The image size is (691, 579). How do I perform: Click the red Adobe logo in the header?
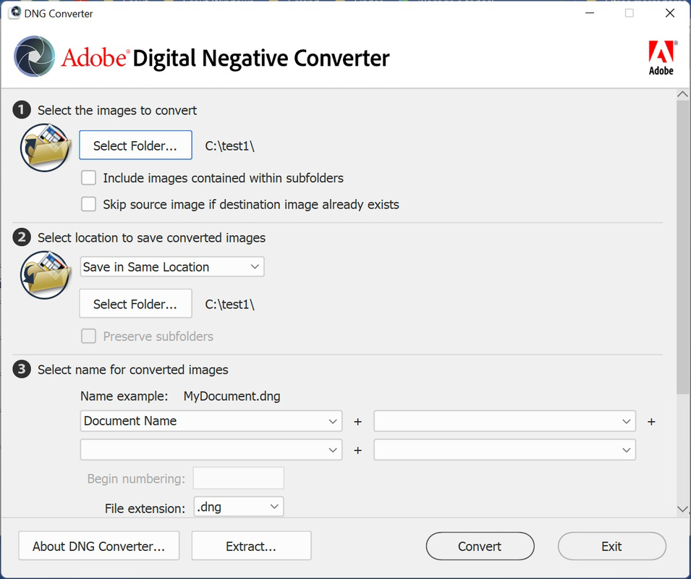[662, 58]
